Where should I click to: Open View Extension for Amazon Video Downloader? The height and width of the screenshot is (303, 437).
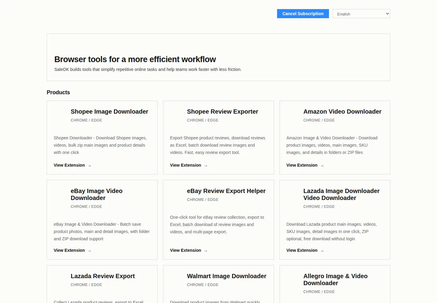click(x=305, y=165)
